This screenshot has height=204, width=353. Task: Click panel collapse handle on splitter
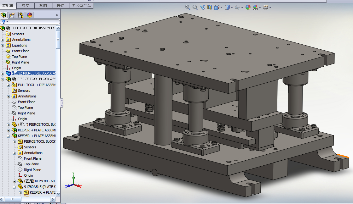[x=62, y=103]
